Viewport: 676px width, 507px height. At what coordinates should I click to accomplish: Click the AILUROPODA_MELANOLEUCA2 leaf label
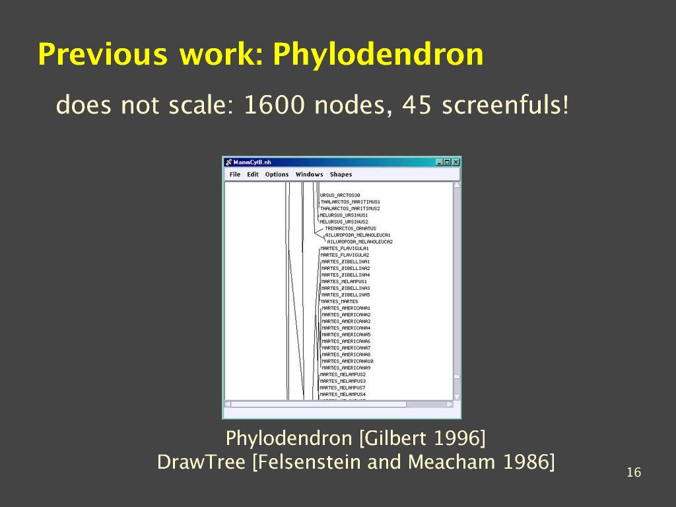(x=360, y=242)
